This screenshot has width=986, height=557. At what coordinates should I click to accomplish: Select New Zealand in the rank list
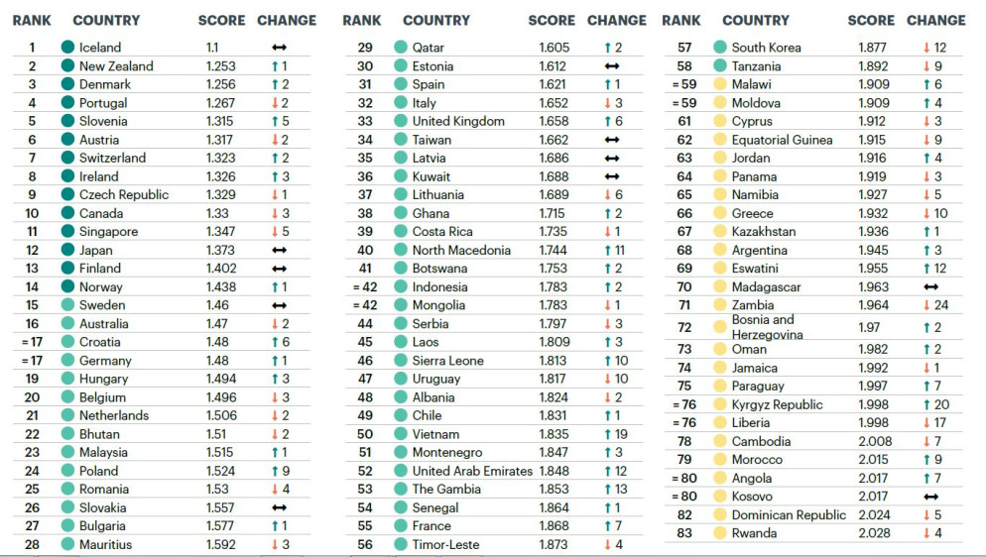point(116,66)
